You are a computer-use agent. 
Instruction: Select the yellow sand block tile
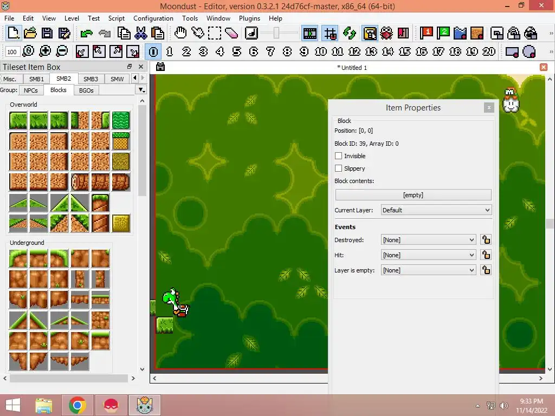coord(121,223)
